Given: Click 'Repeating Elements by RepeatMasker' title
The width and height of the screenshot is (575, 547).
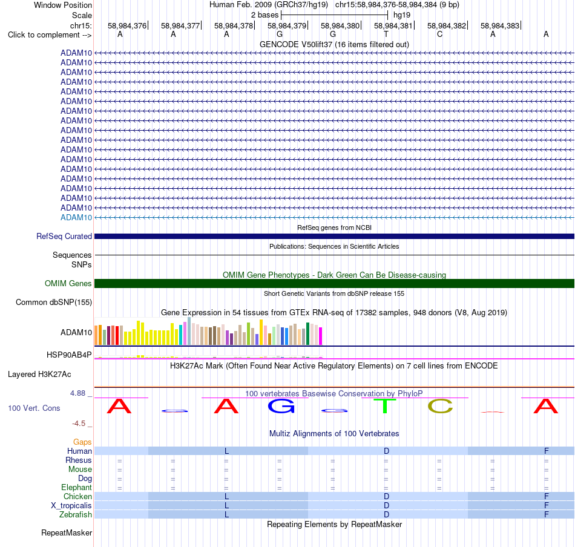Looking at the screenshot, I should coord(334,525).
